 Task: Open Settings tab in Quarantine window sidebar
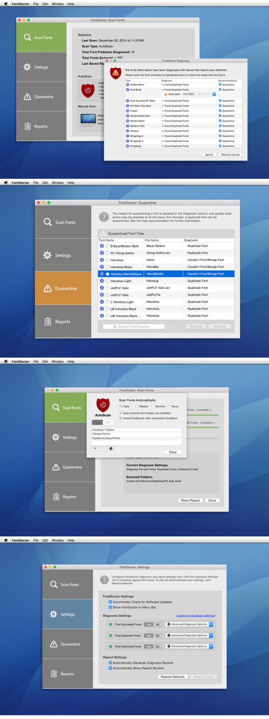tap(63, 255)
